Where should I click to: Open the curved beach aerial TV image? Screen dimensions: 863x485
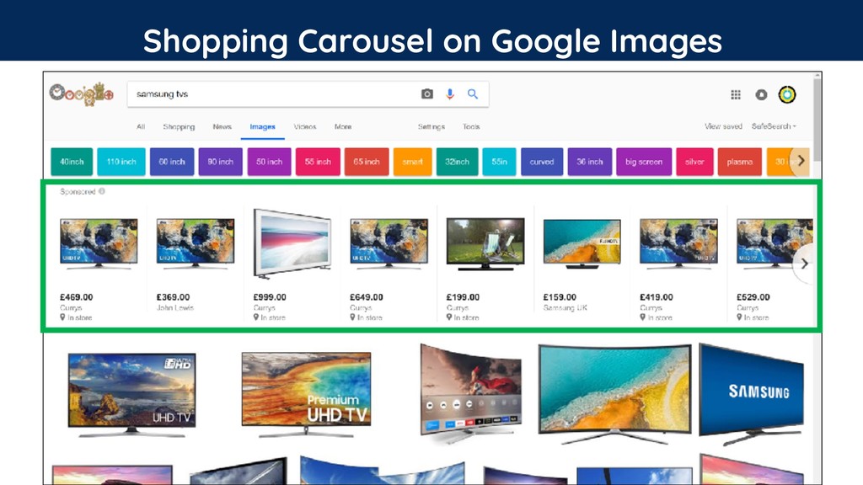point(614,393)
